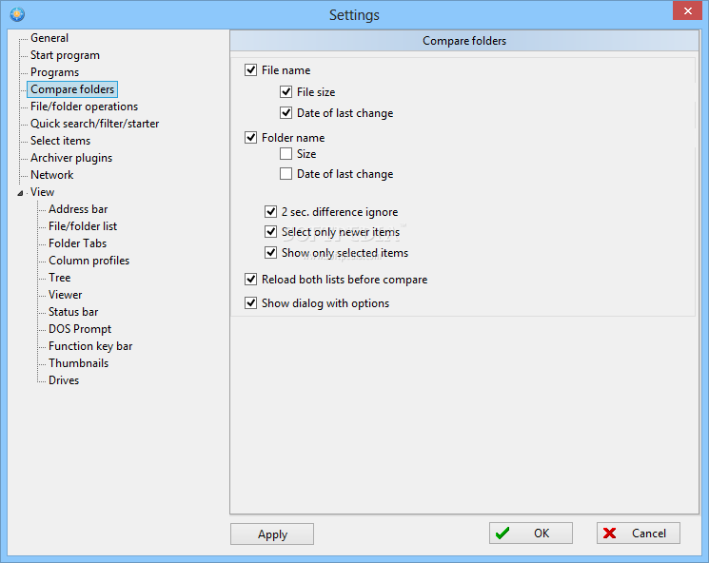The image size is (709, 563).
Task: Toggle 2 sec. difference ignore
Action: pyautogui.click(x=270, y=211)
